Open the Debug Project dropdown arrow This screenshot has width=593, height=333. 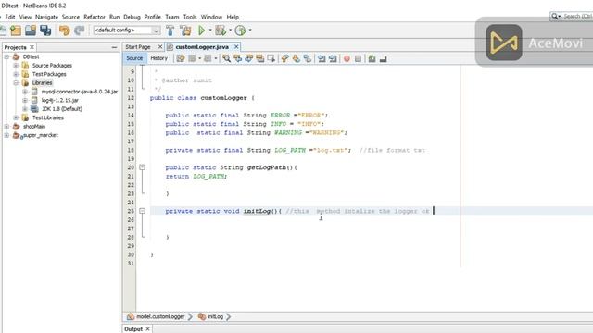[230, 31]
